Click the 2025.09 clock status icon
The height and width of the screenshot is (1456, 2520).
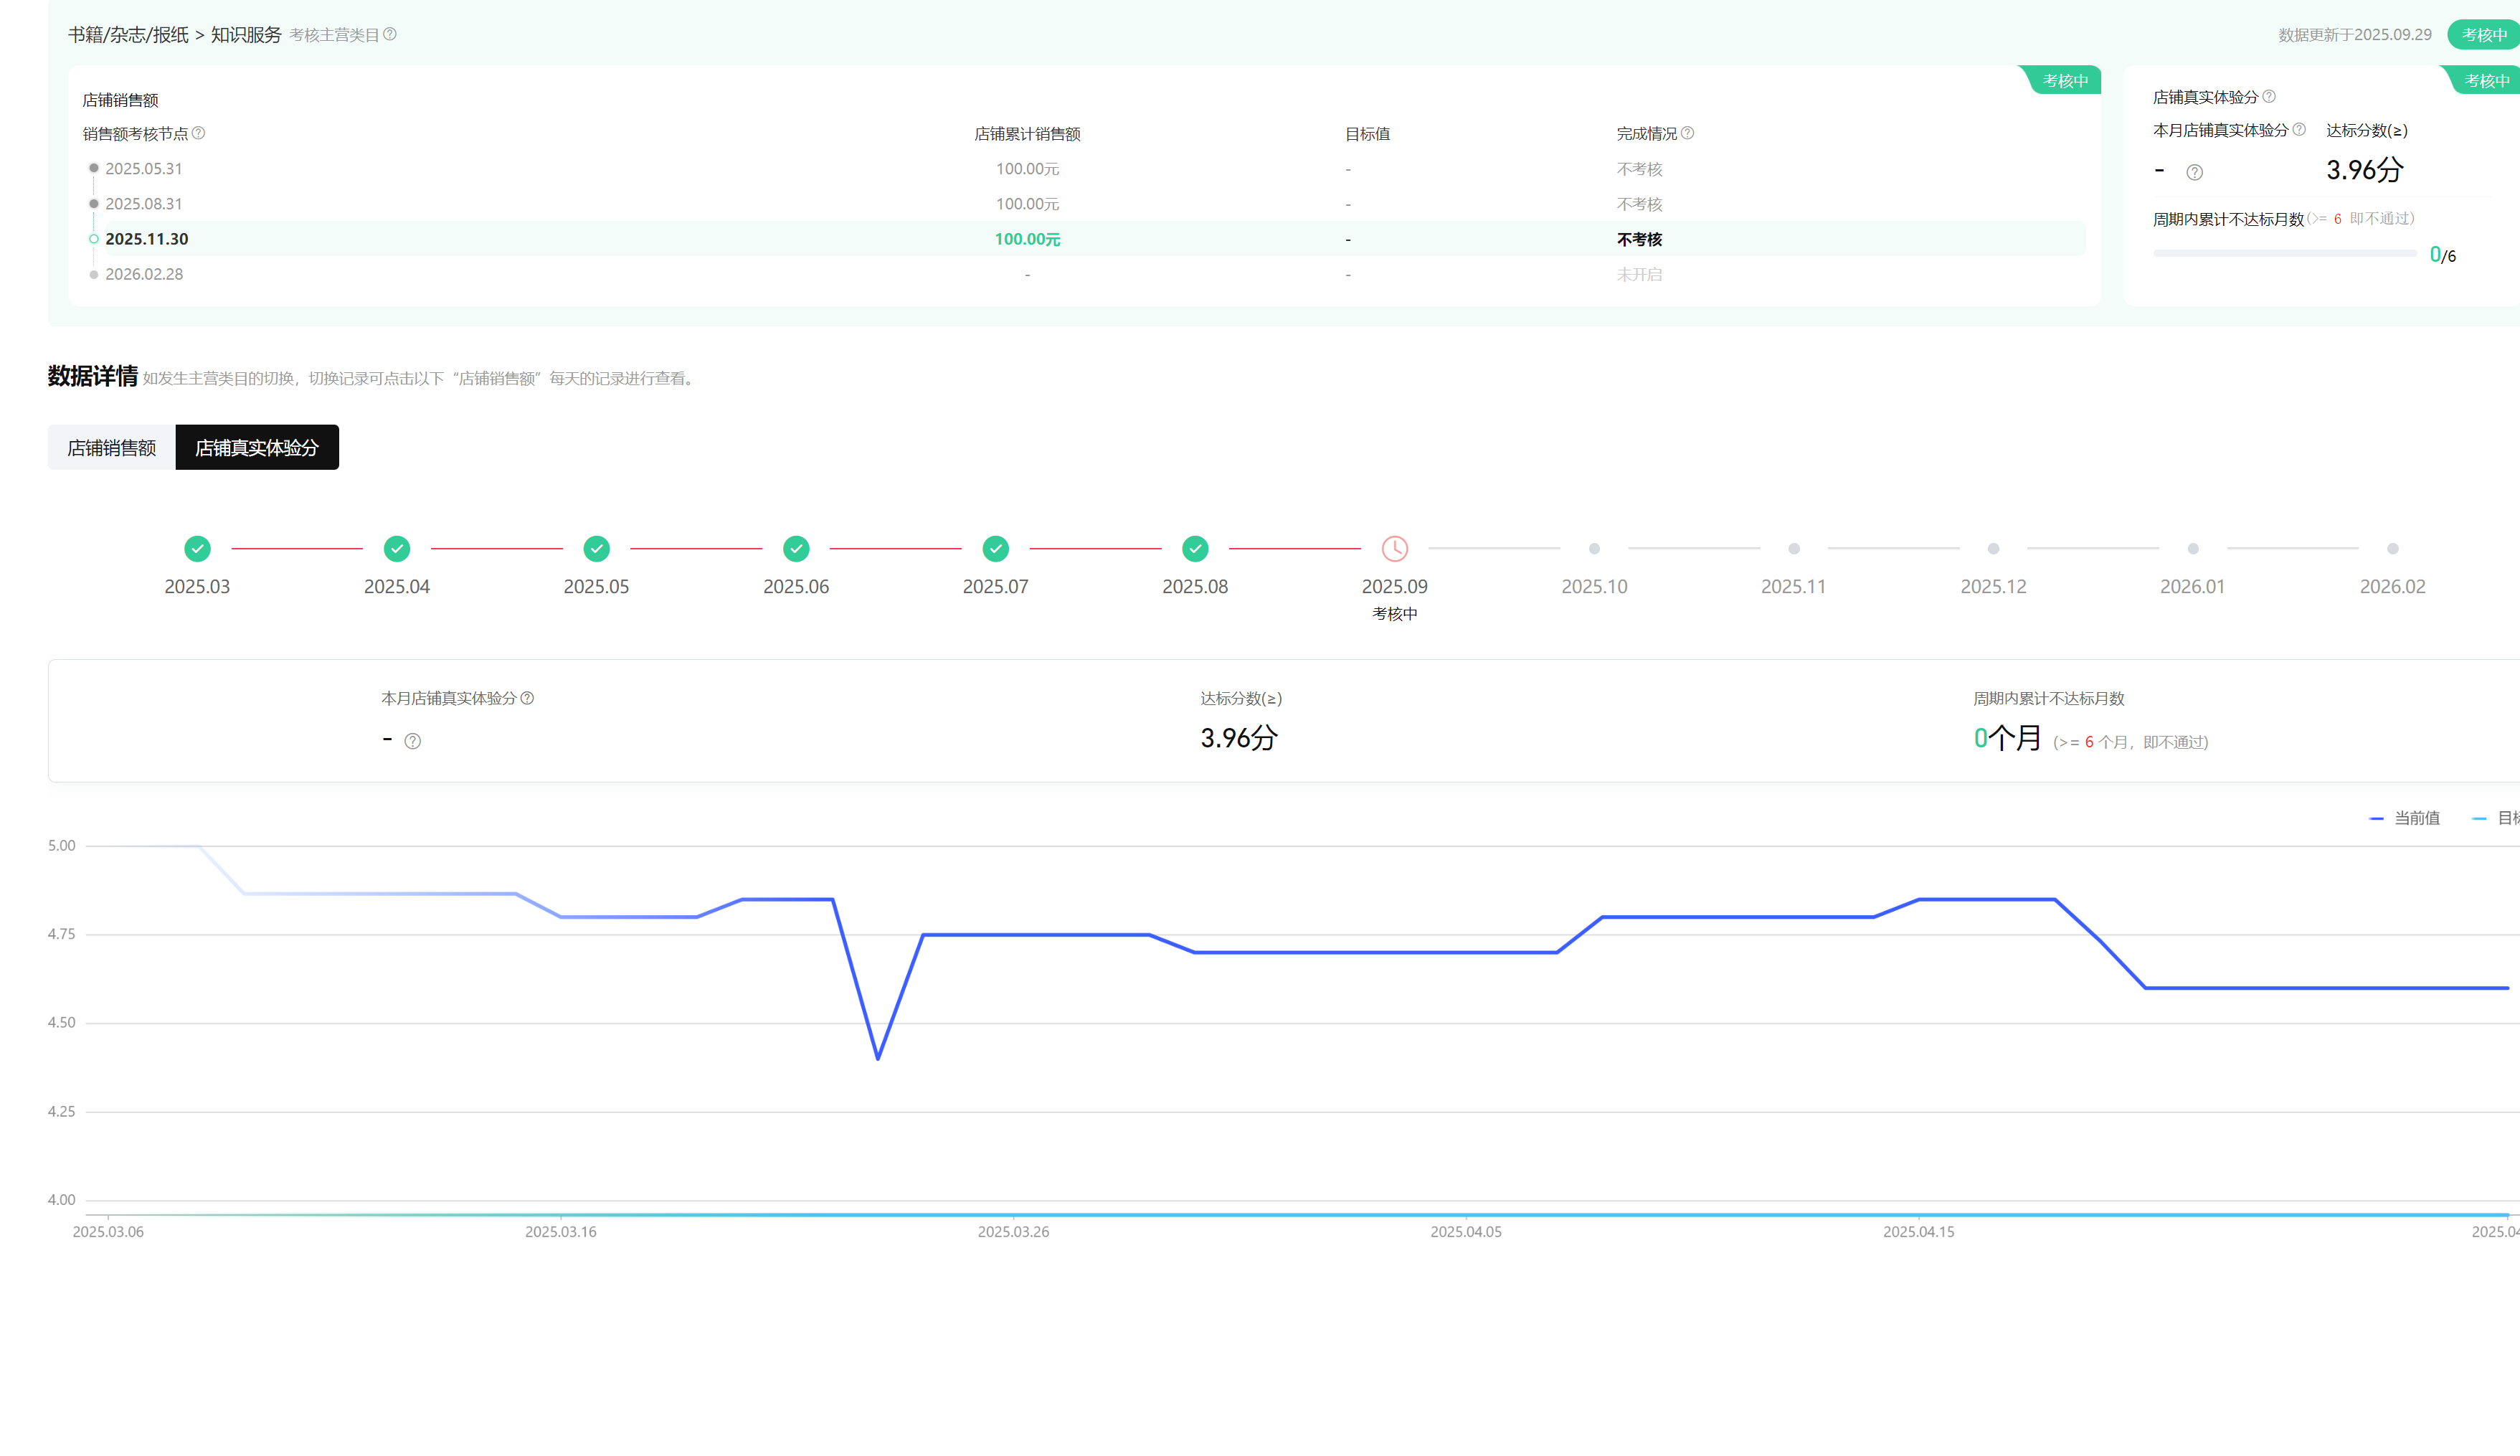pos(1394,548)
